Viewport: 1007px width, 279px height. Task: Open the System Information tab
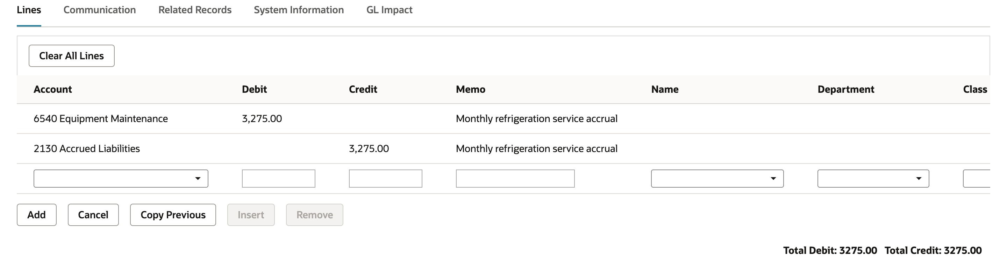click(299, 10)
